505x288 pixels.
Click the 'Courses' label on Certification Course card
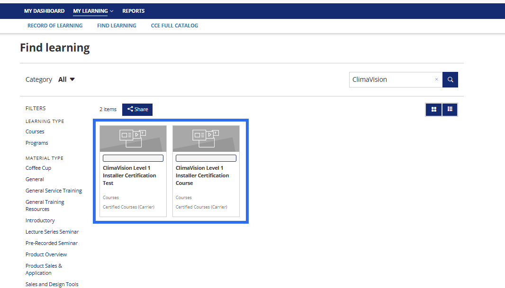click(x=184, y=198)
